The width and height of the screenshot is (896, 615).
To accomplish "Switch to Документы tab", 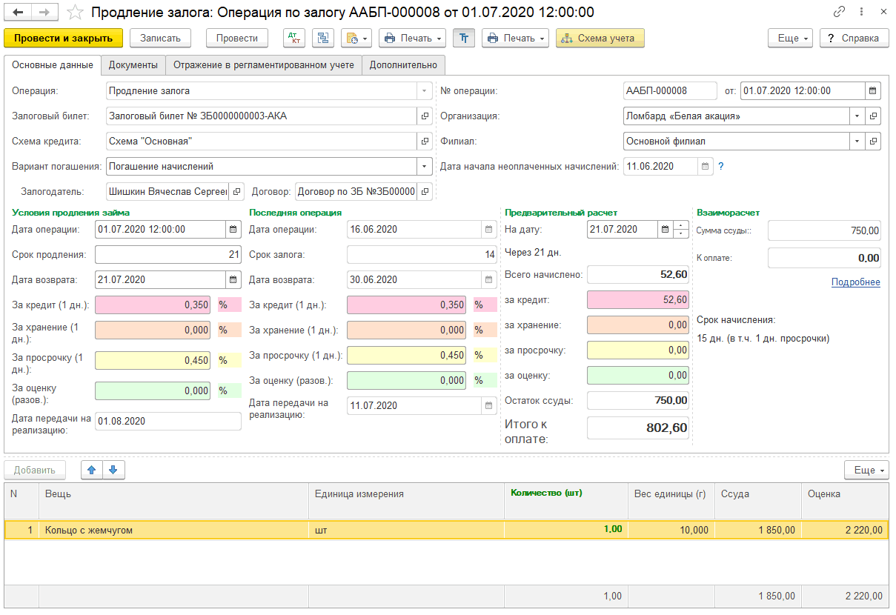I will pyautogui.click(x=133, y=65).
